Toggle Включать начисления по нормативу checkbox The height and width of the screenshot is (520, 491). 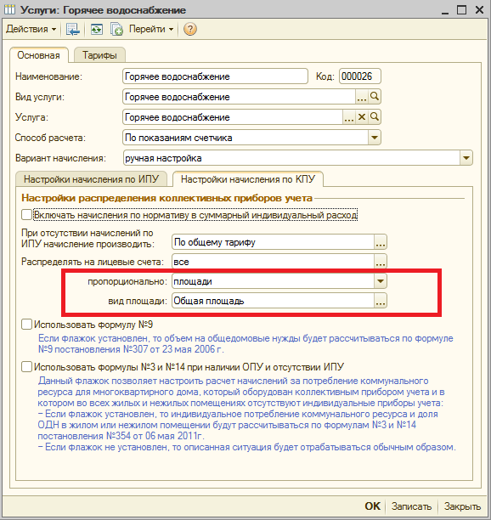pos(26,215)
